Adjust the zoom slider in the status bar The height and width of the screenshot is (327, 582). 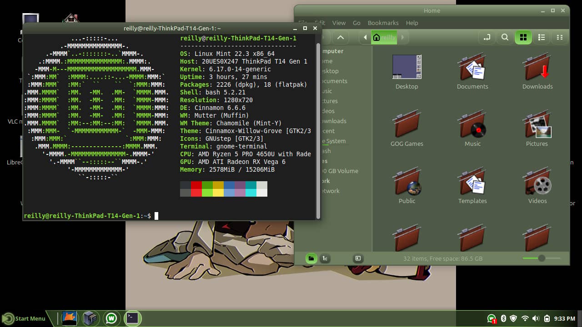coord(542,258)
